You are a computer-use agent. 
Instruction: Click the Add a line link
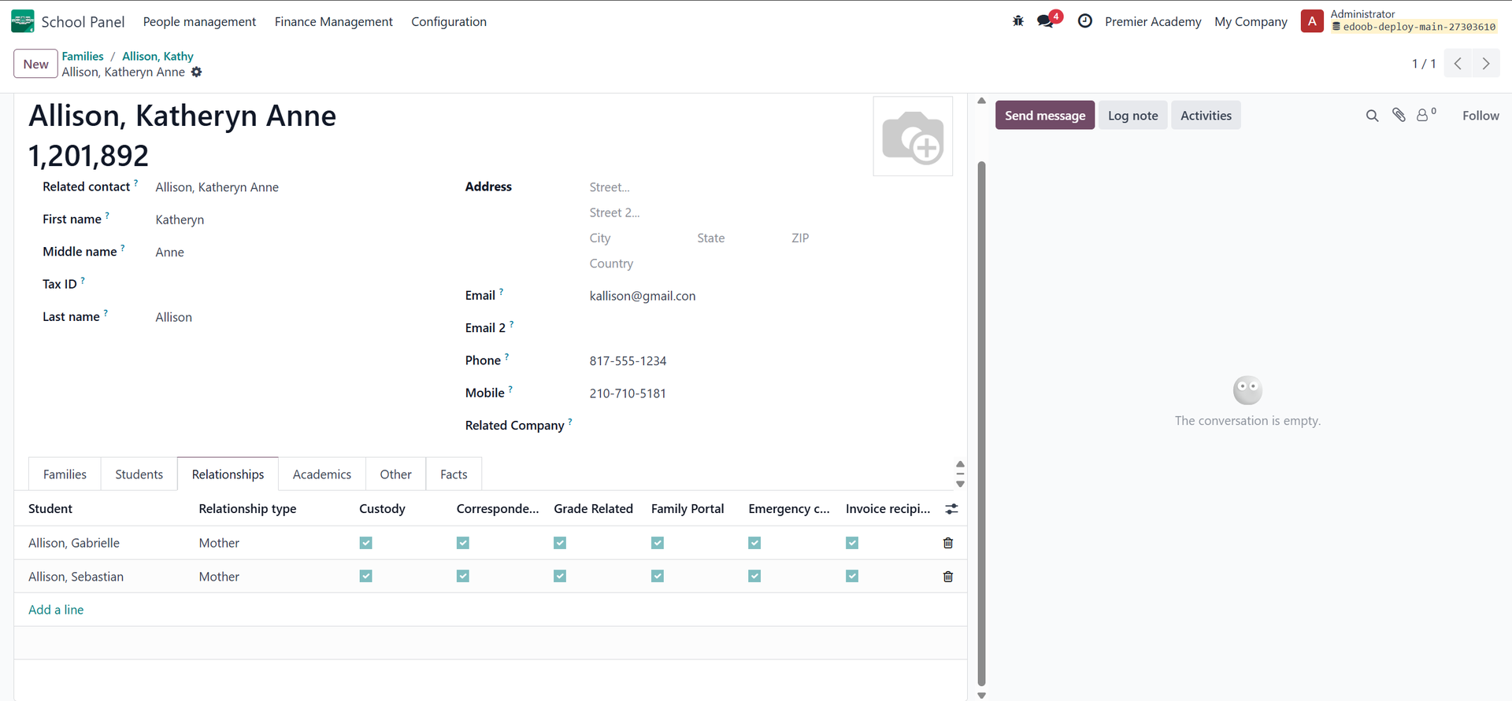(x=56, y=610)
